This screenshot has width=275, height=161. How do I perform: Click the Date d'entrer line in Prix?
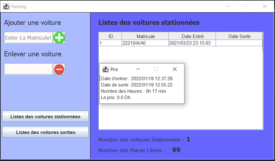[137, 79]
